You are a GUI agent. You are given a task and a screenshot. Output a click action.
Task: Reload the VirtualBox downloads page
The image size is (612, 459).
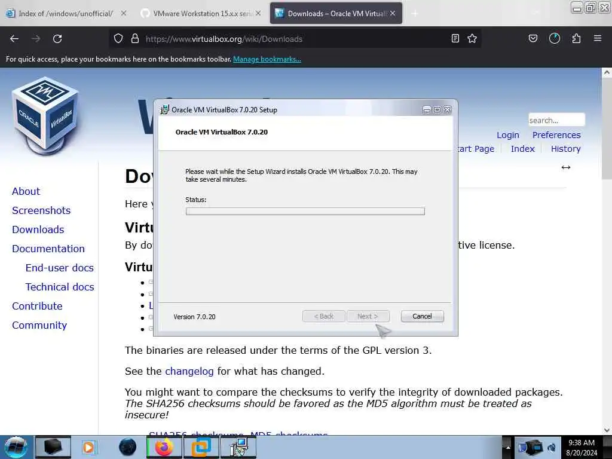(x=57, y=39)
